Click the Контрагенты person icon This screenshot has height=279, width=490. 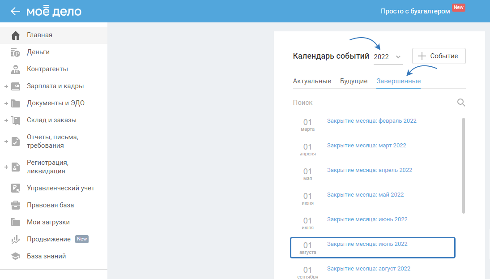16,69
